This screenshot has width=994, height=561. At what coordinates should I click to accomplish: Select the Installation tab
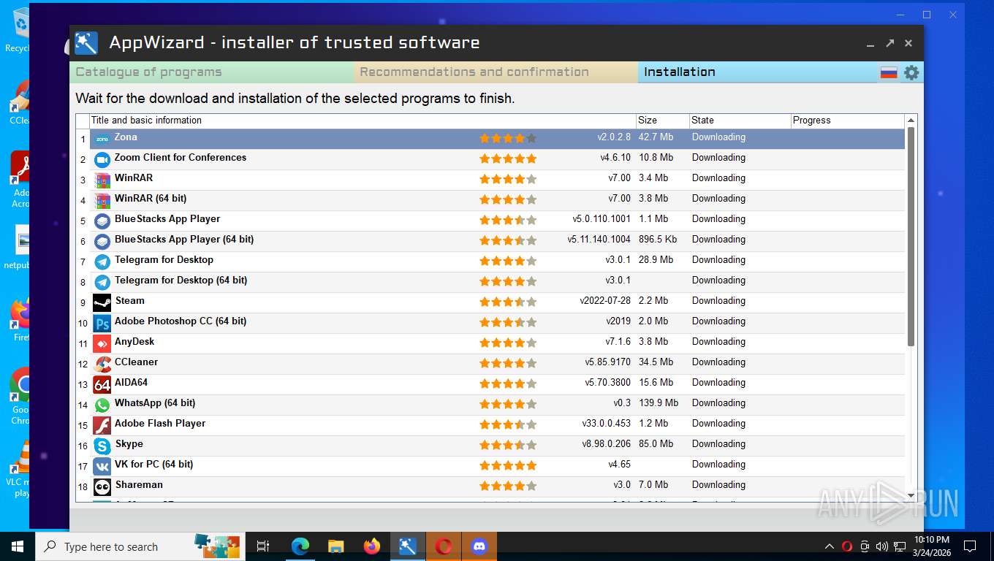click(x=758, y=72)
